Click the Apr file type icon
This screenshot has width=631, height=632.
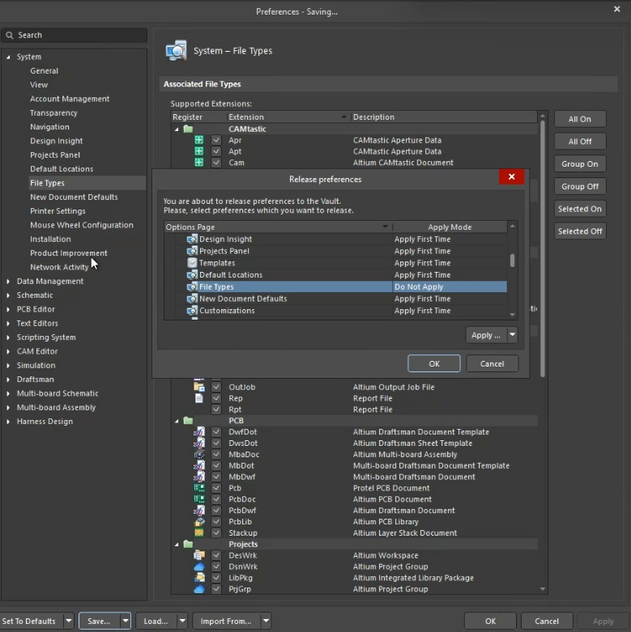[x=199, y=140]
